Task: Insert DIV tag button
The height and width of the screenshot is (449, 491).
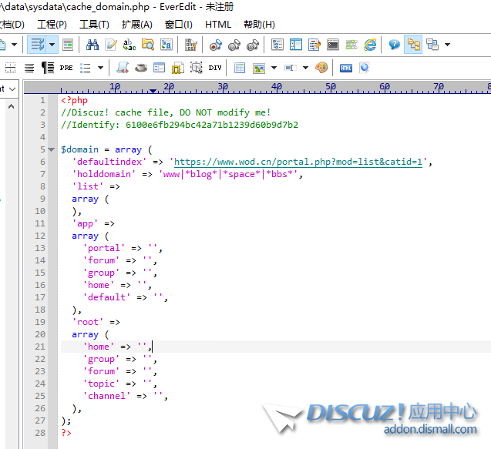Action: pyautogui.click(x=215, y=68)
